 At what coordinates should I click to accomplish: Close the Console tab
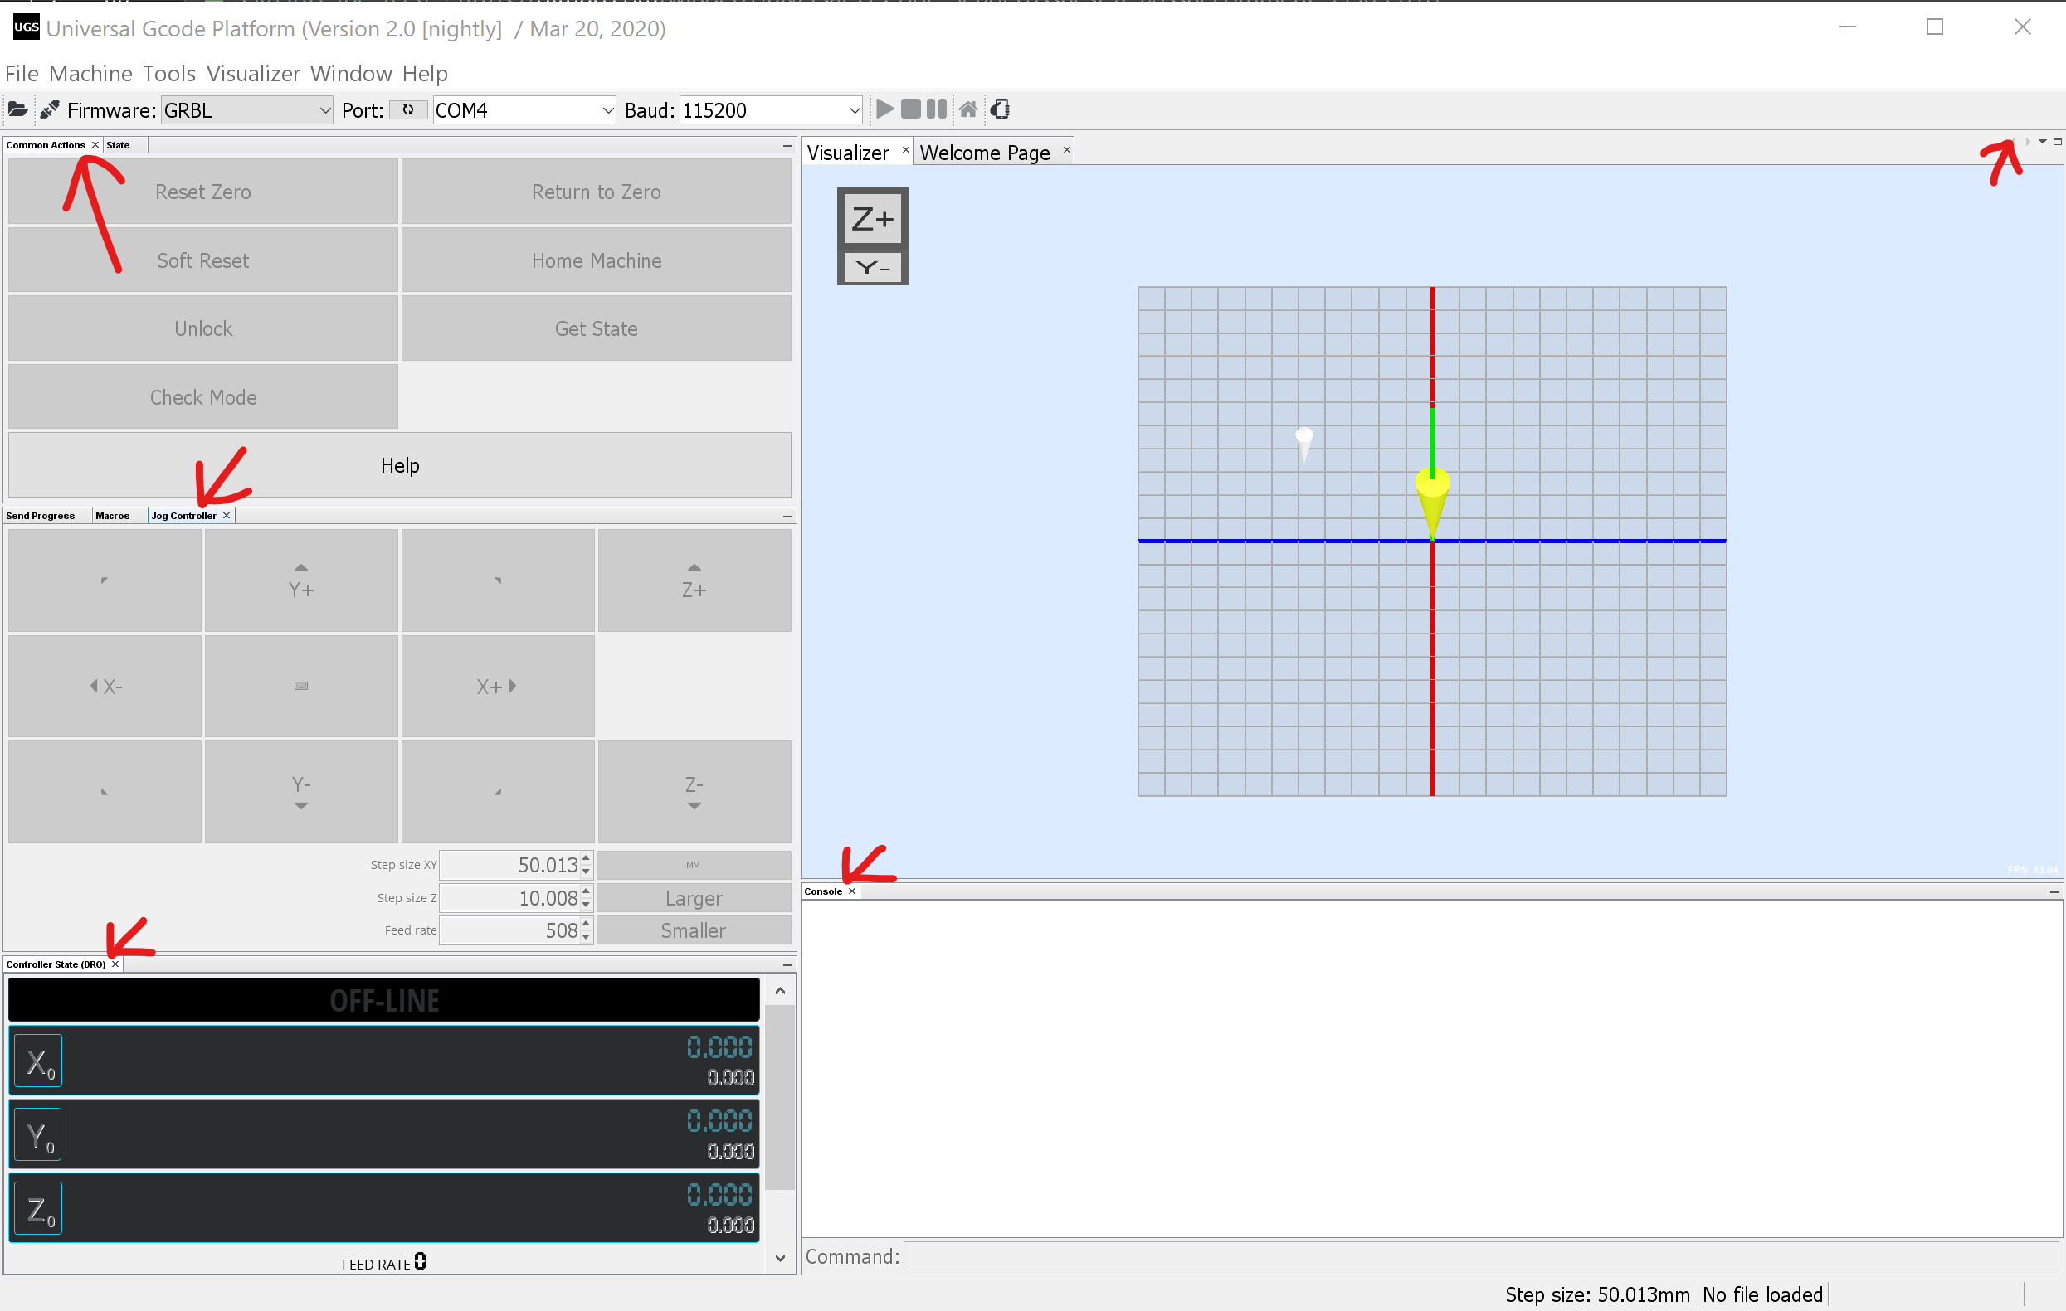coord(852,891)
